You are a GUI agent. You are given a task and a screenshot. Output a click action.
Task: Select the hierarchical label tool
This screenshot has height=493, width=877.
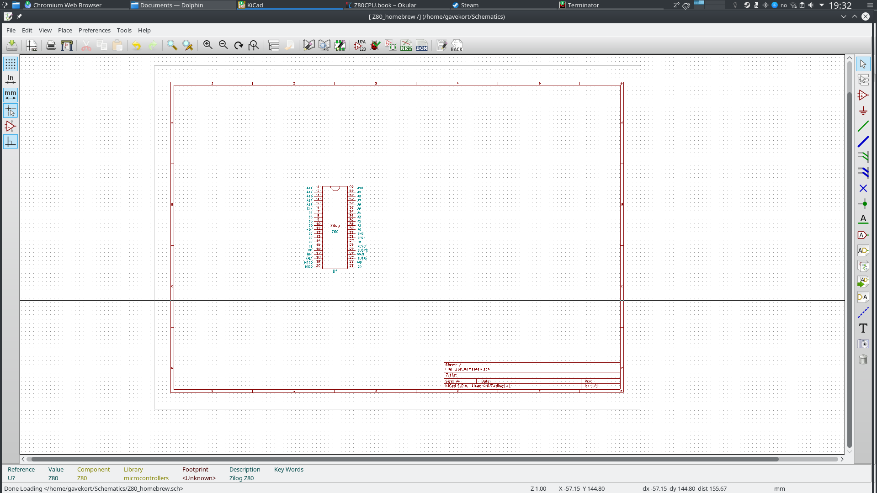[x=863, y=250]
